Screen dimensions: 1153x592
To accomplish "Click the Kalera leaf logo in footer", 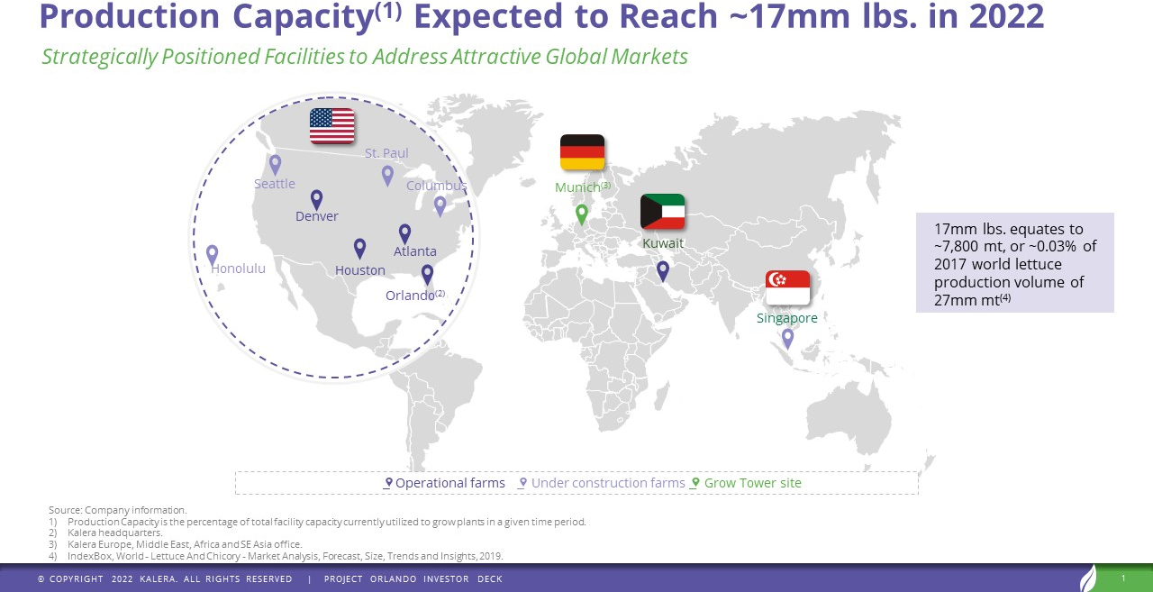I will pos(1089,578).
